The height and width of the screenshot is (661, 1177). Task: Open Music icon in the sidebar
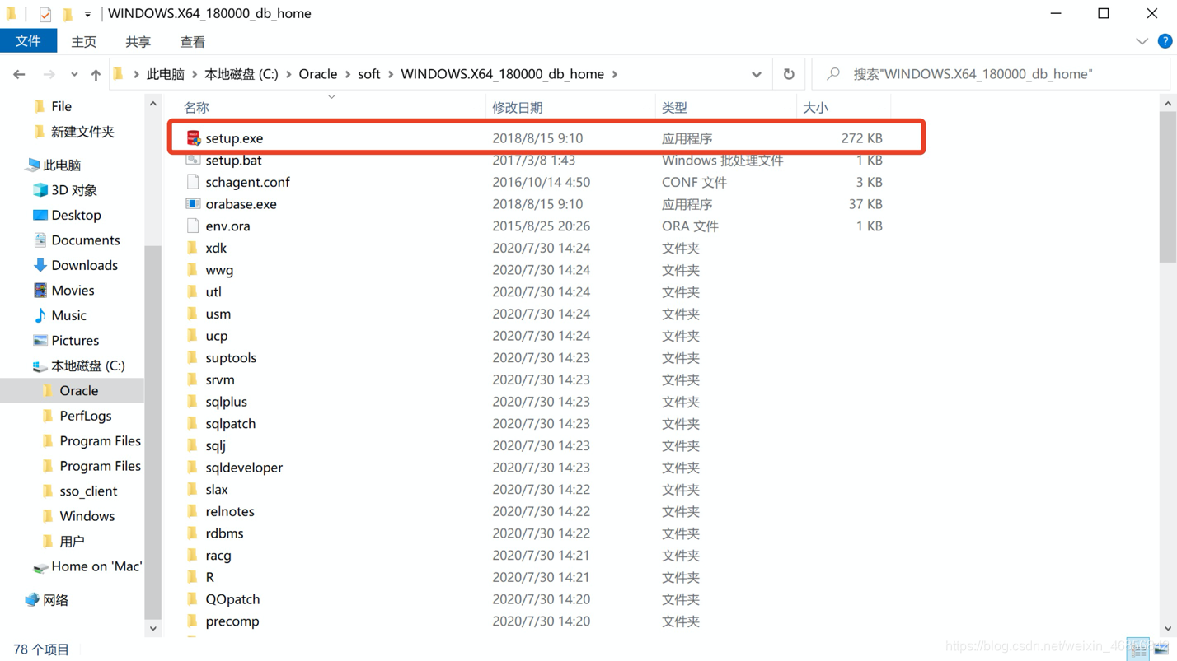tap(40, 315)
